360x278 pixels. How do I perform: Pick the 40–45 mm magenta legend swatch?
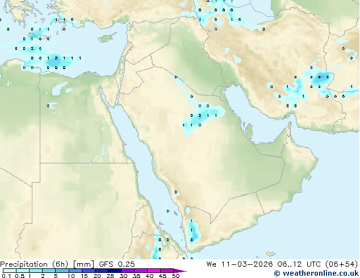(x=154, y=271)
